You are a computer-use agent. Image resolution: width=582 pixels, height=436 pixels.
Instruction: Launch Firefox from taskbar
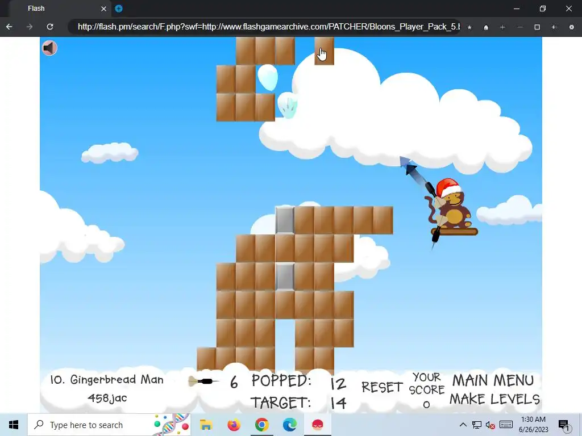coord(234,425)
